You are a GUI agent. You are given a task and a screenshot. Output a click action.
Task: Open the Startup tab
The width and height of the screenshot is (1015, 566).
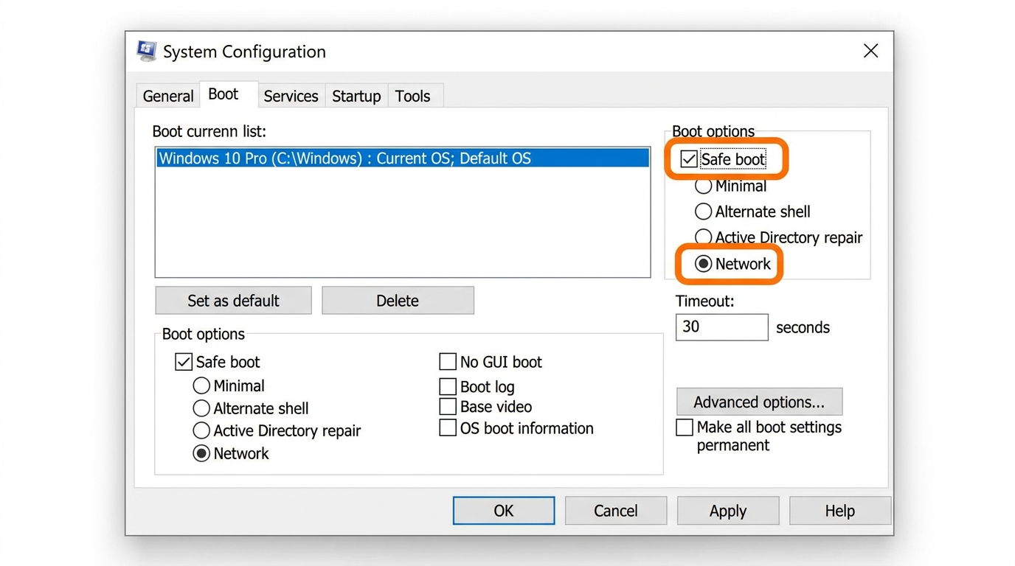coord(356,96)
